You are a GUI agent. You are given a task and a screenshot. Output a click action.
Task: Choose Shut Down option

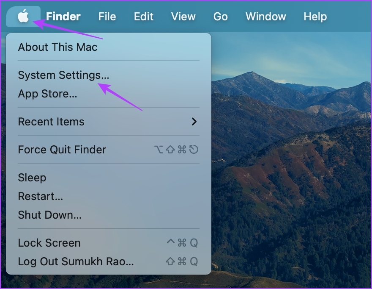click(49, 215)
